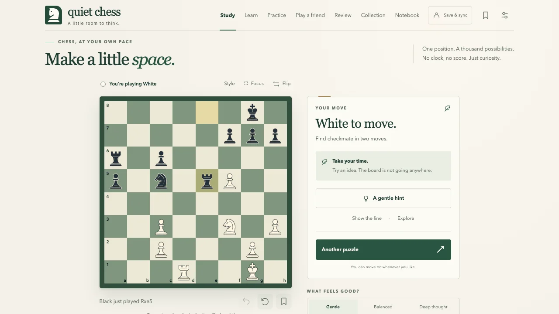Select the white knight on f3

point(230,226)
